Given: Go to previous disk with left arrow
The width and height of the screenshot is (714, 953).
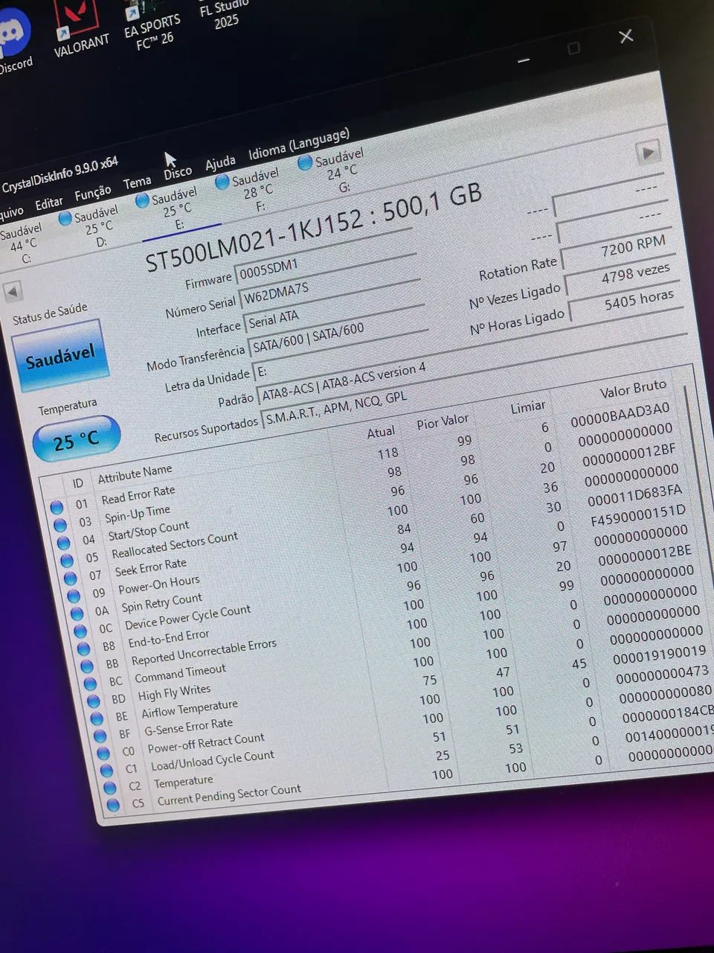Looking at the screenshot, I should pos(13,291).
